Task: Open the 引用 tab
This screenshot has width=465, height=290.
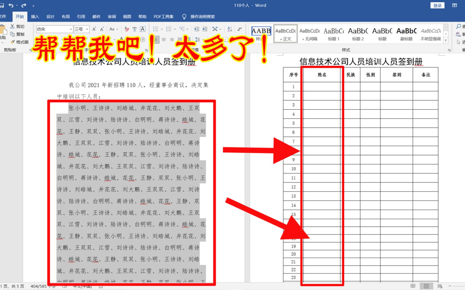Action: click(x=81, y=17)
